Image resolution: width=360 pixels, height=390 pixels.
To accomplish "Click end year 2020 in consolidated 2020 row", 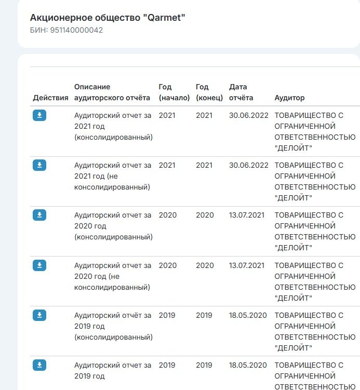I will coord(205,215).
